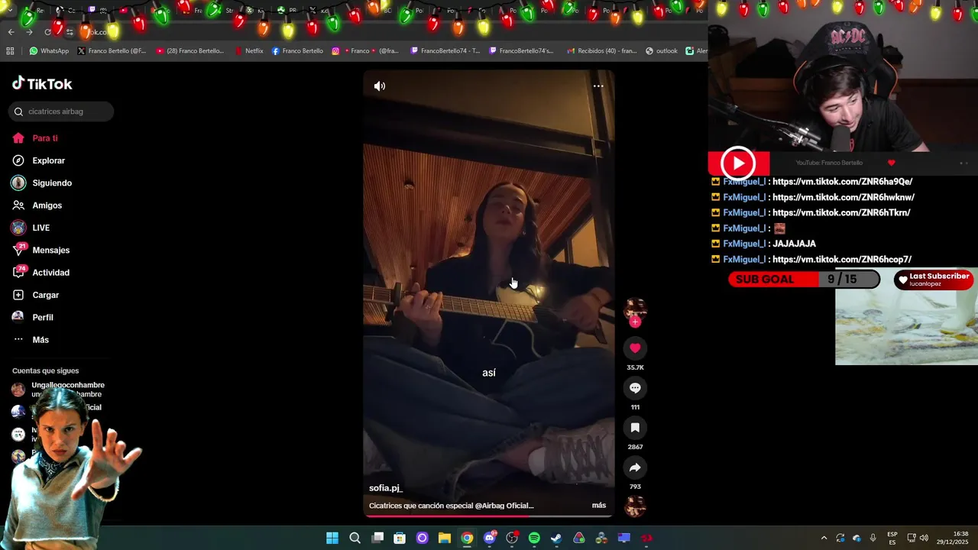The height and width of the screenshot is (550, 978).
Task: Open the Windows Start menu
Action: coord(332,539)
